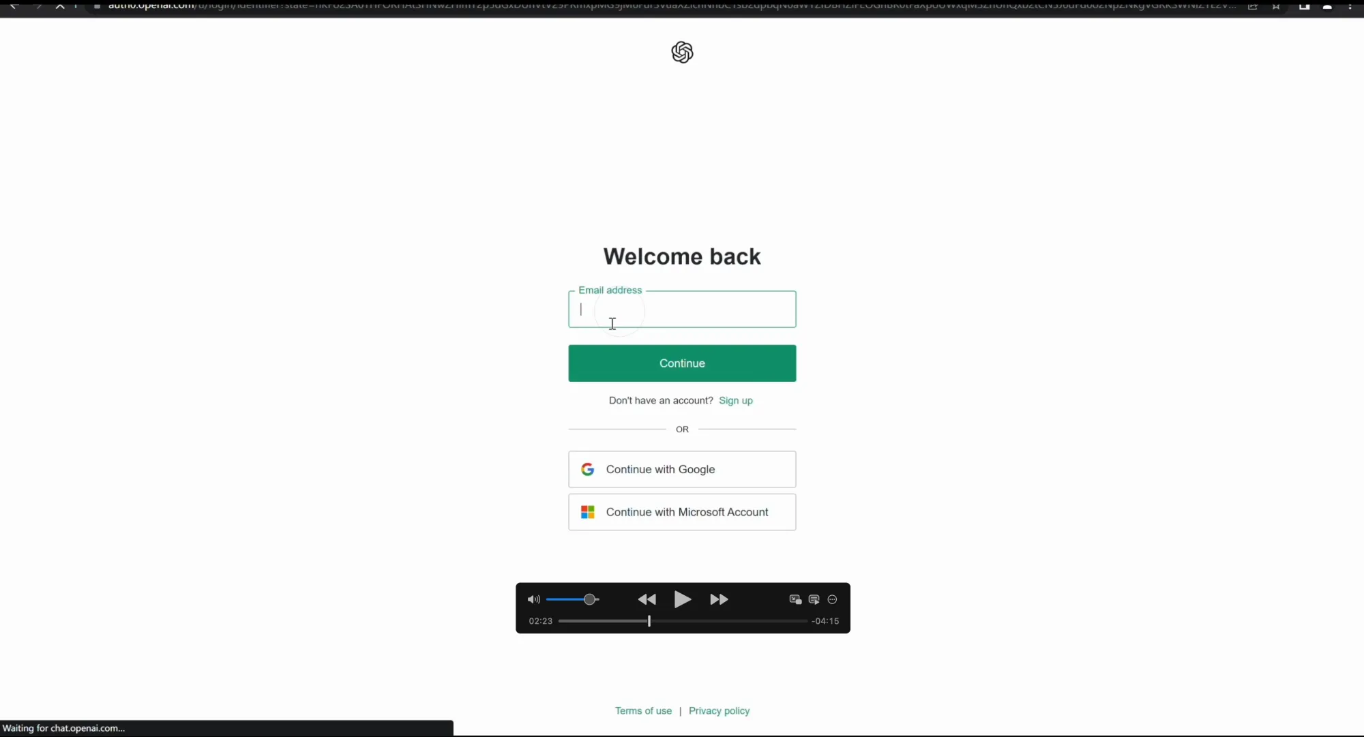This screenshot has width=1364, height=737.
Task: Open the video player's more options icon
Action: pos(832,599)
